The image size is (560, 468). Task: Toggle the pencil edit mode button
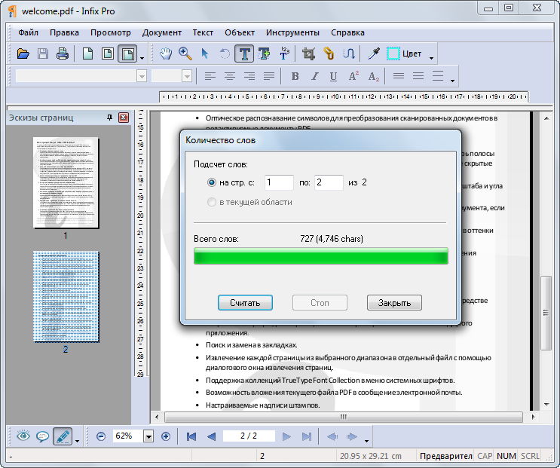coord(63,436)
